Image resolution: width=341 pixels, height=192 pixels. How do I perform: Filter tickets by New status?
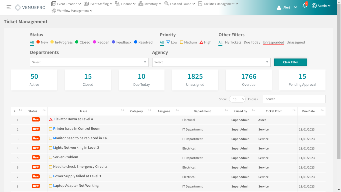click(42, 42)
